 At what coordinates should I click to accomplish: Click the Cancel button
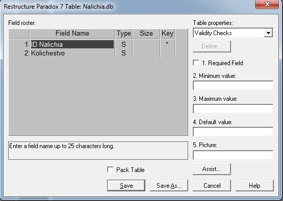pyautogui.click(x=212, y=185)
